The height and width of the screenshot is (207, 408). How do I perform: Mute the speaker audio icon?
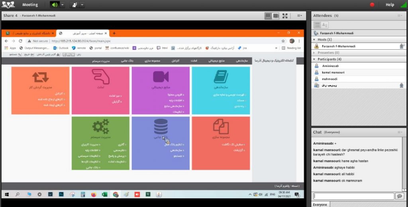coord(55,5)
